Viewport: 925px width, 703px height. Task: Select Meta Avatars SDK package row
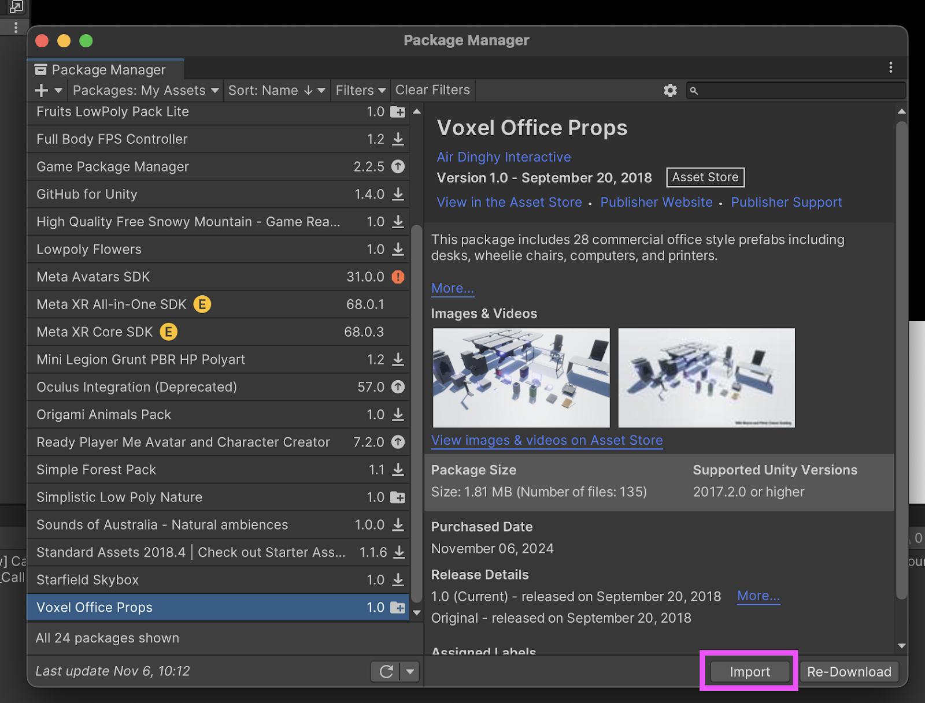[219, 277]
